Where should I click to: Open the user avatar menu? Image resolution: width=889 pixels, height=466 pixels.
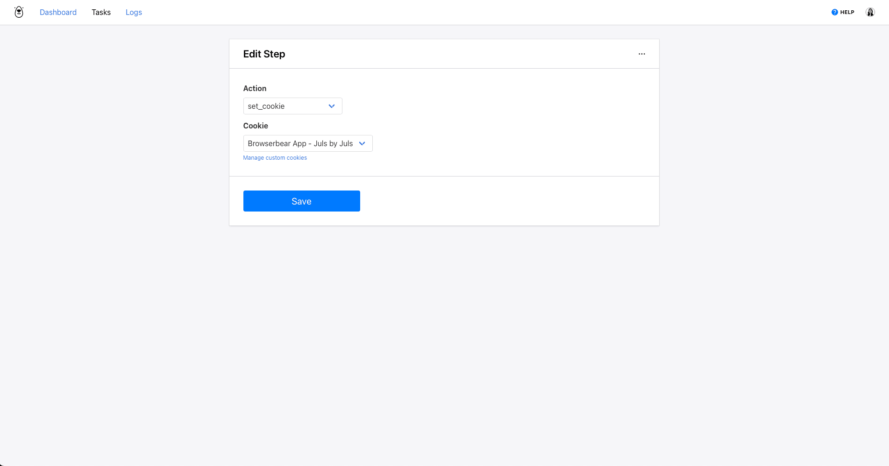pos(870,12)
